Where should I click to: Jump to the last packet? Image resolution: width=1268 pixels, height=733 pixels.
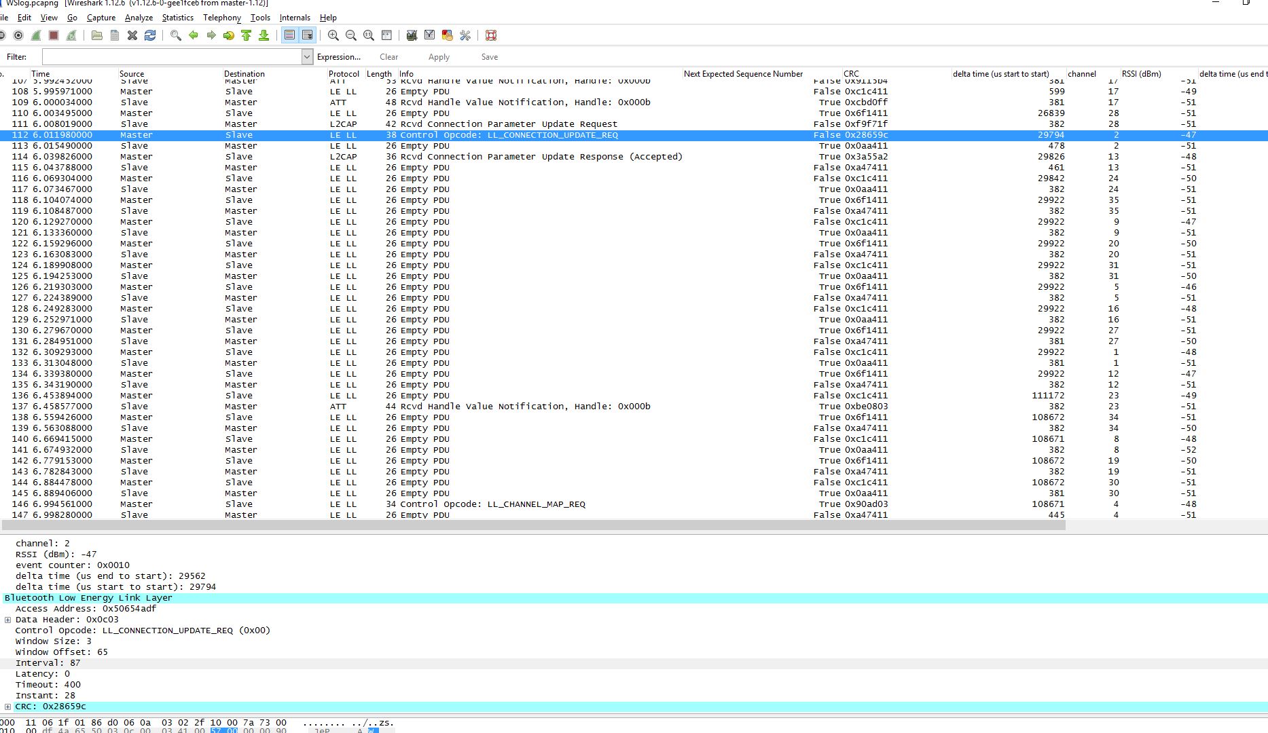(264, 35)
